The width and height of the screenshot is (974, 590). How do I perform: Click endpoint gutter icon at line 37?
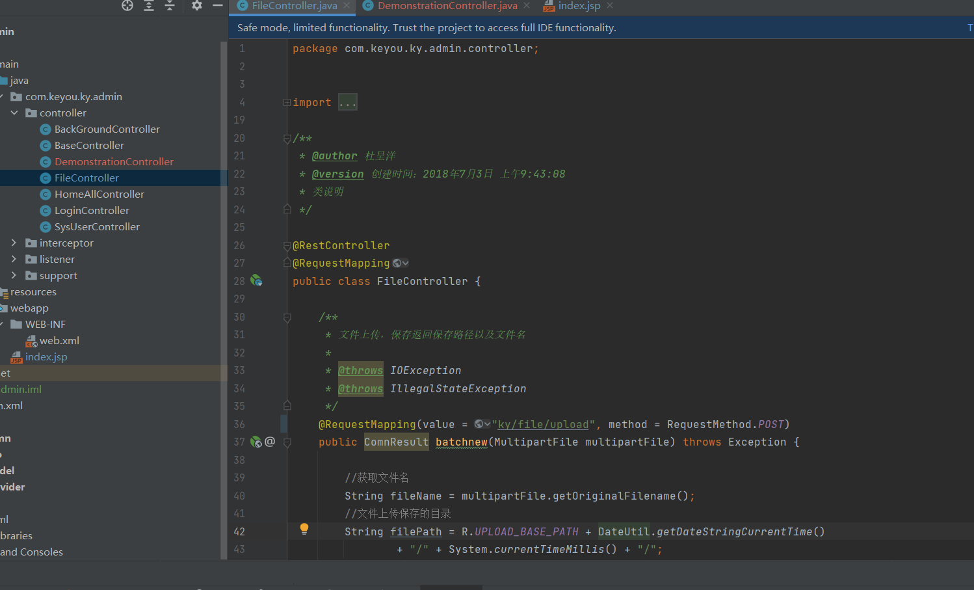[256, 442]
